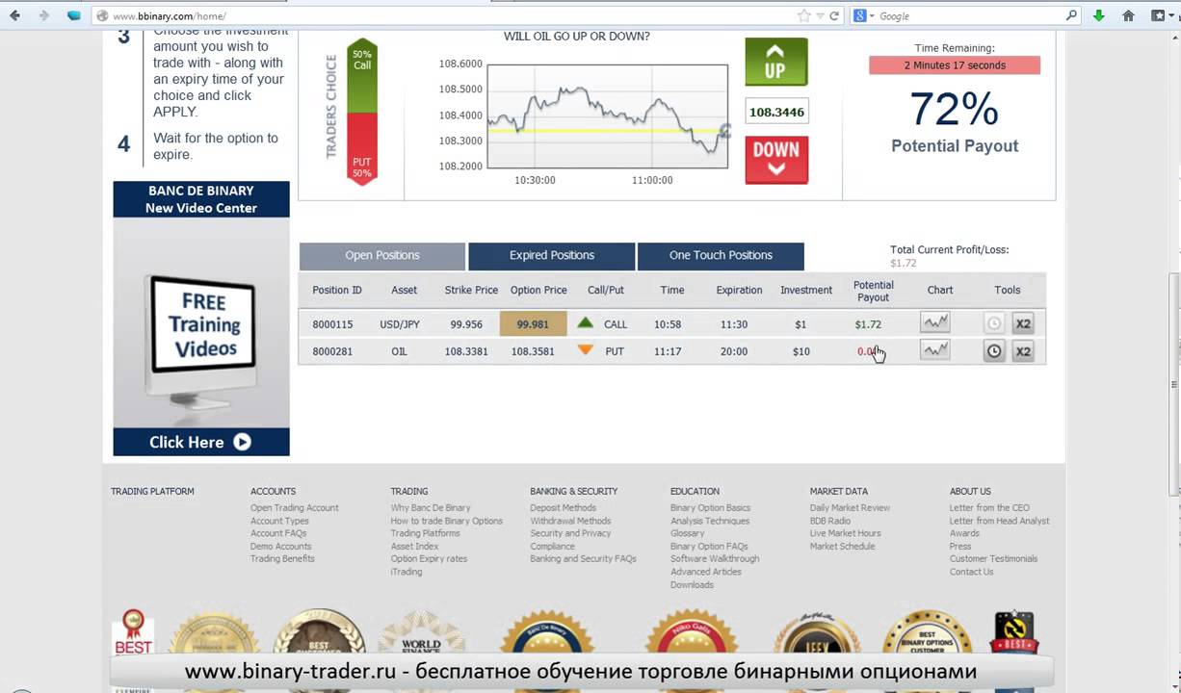Click the highlighted 99.981 option price
Screen dimensions: 1181x693
point(533,324)
